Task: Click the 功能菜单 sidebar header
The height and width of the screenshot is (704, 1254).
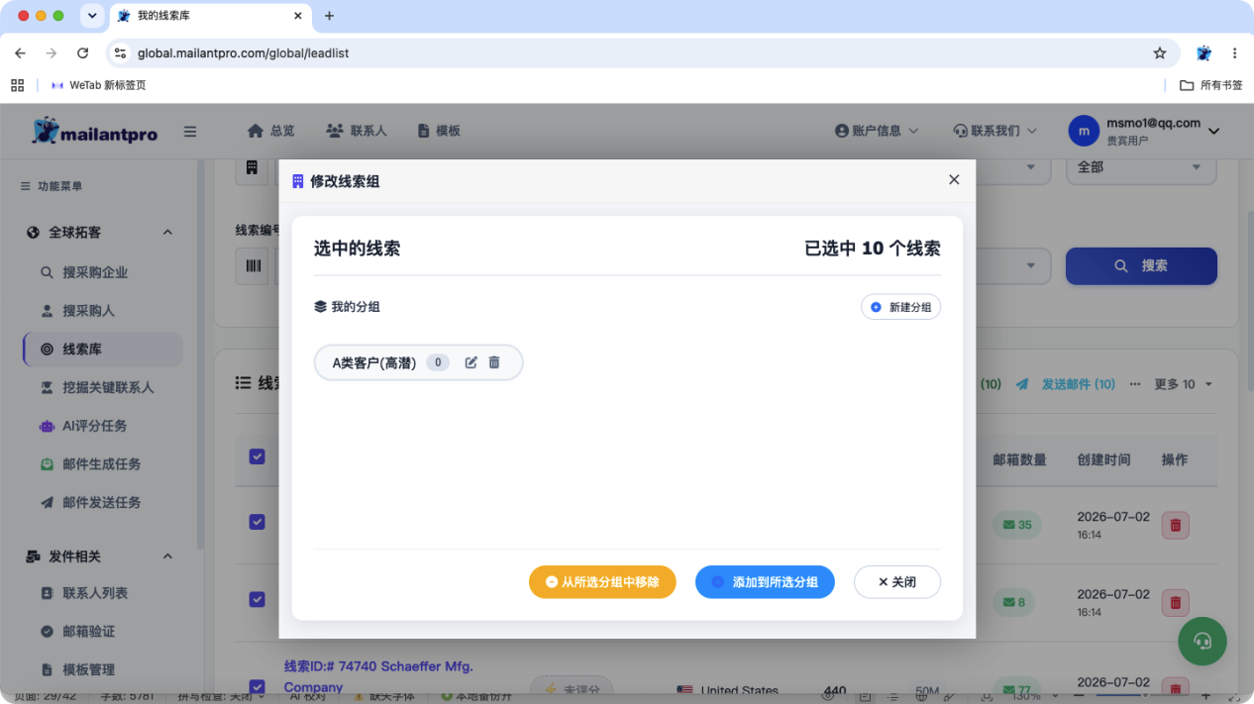Action: click(x=52, y=186)
